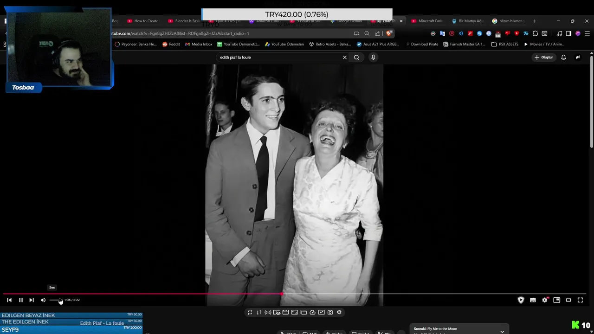594x334 pixels.
Task: Click the hide-screen eye icon in toolbar
Action: point(277,312)
